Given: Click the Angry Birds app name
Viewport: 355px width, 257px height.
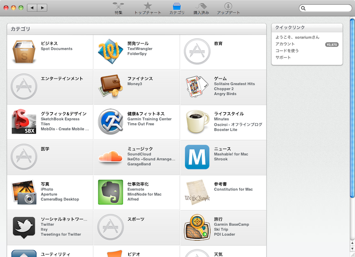Looking at the screenshot, I should pos(225,94).
